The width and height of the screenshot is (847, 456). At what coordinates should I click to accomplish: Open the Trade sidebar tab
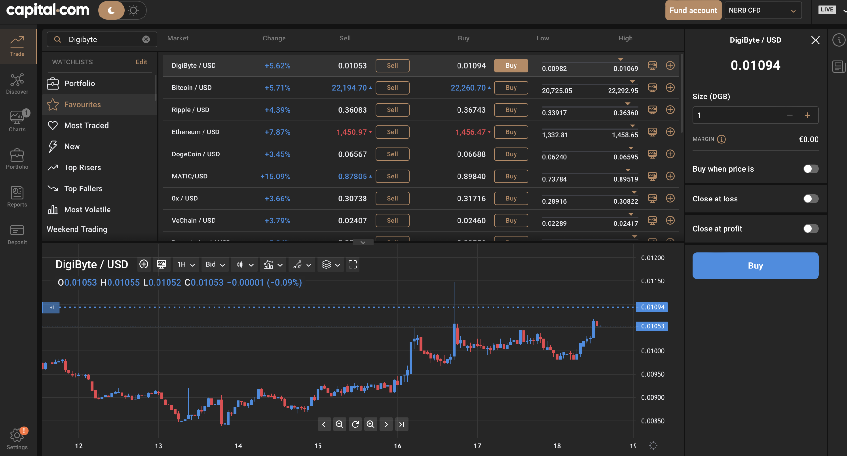17,46
